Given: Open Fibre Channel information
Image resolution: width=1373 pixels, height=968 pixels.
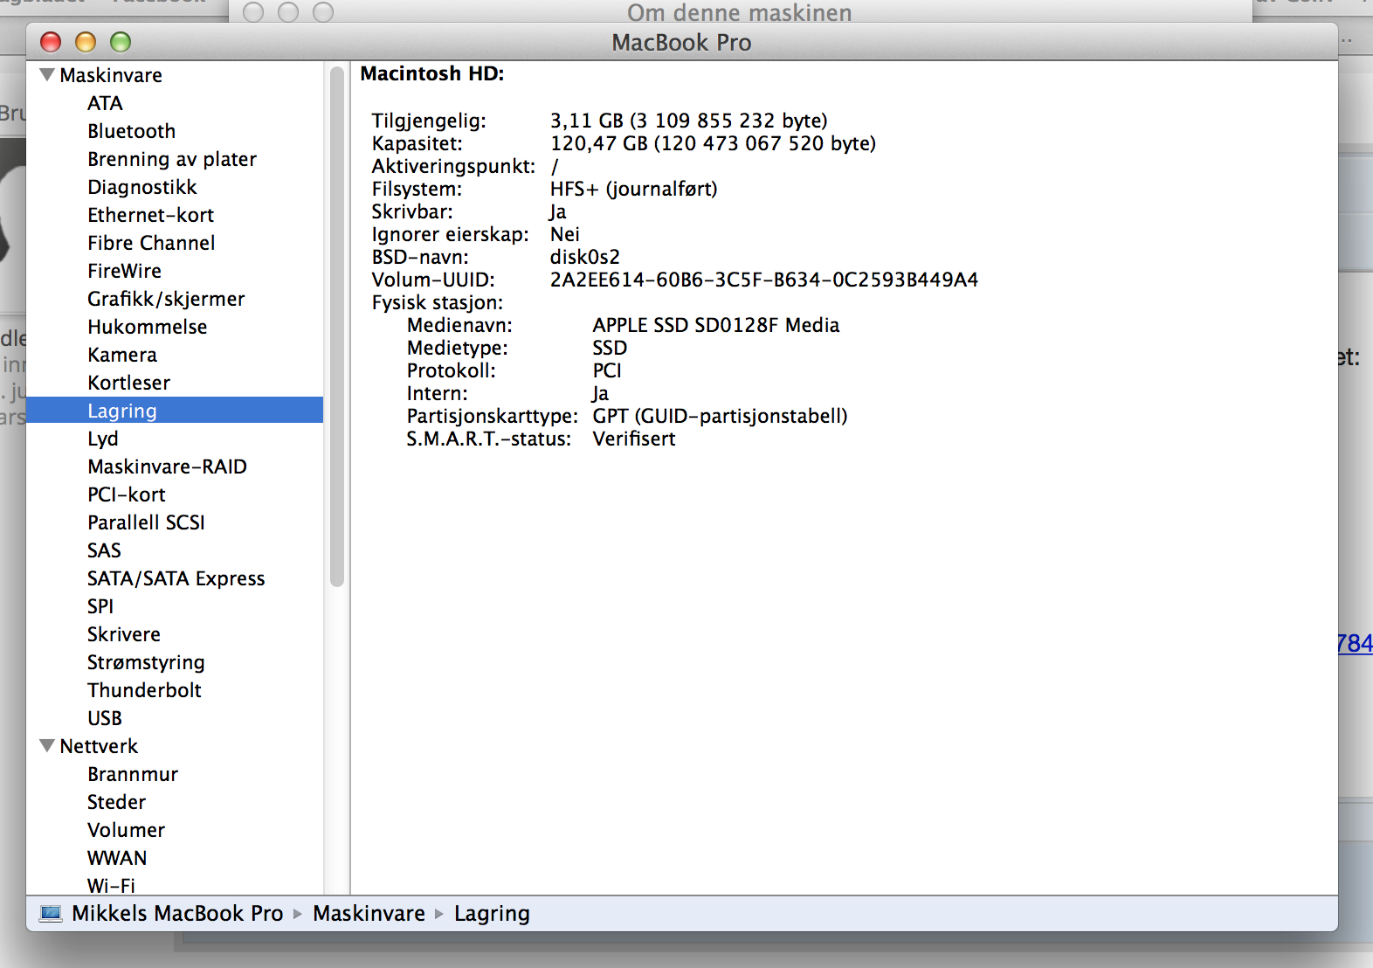Looking at the screenshot, I should pos(151,243).
